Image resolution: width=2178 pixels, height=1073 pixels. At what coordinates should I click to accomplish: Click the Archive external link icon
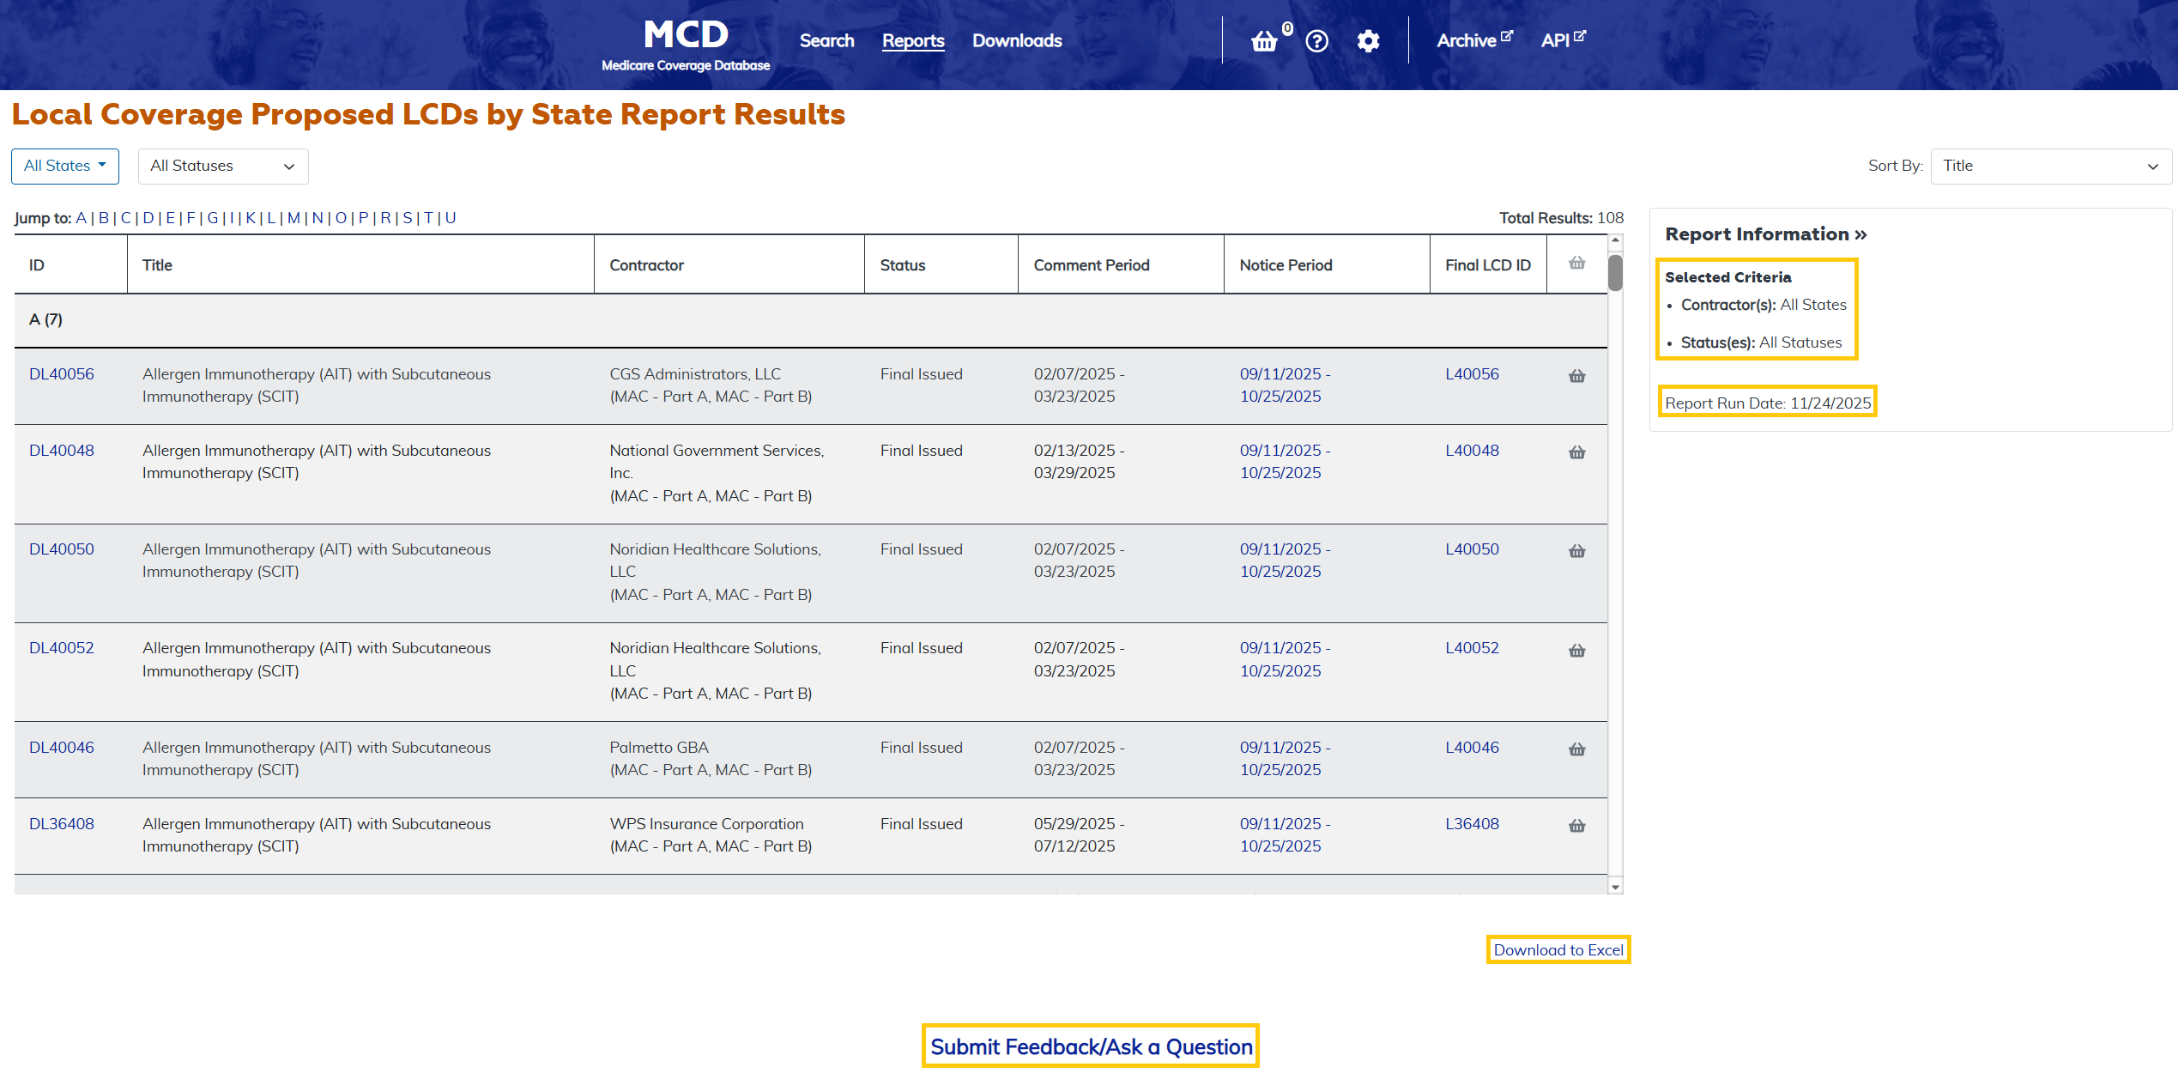(1509, 33)
